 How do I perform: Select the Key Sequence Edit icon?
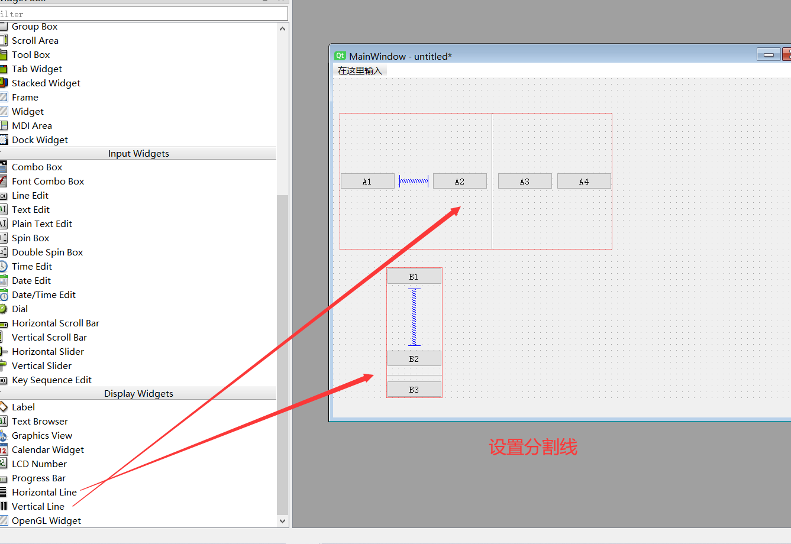click(x=4, y=380)
